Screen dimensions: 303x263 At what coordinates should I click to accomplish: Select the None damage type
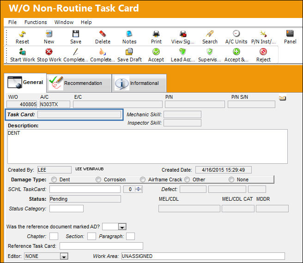pos(231,179)
